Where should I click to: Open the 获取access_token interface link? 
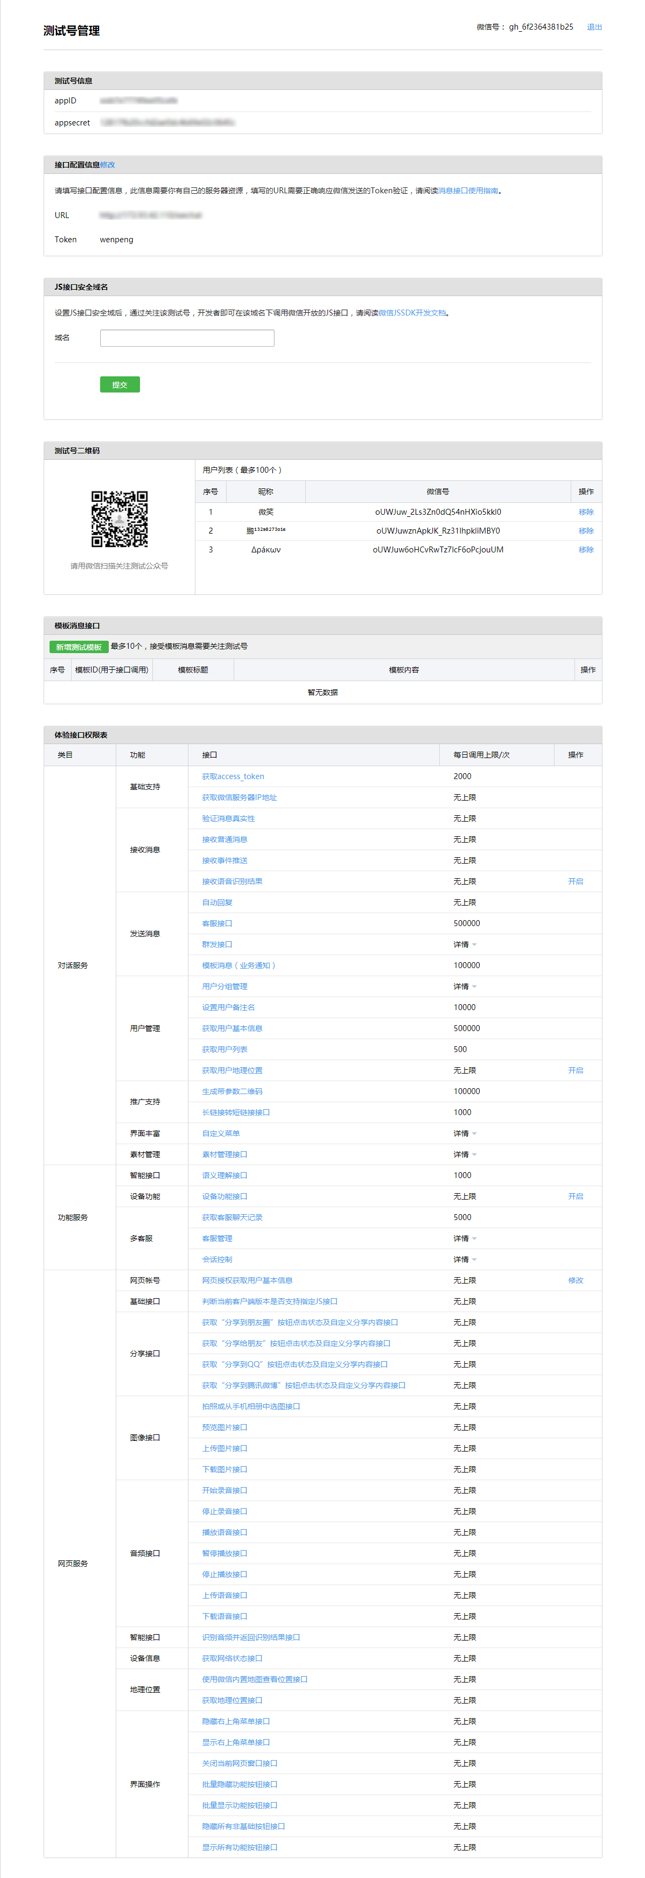233,776
